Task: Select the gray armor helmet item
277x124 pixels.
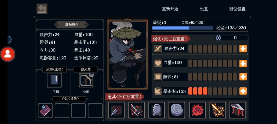Action: point(157,110)
